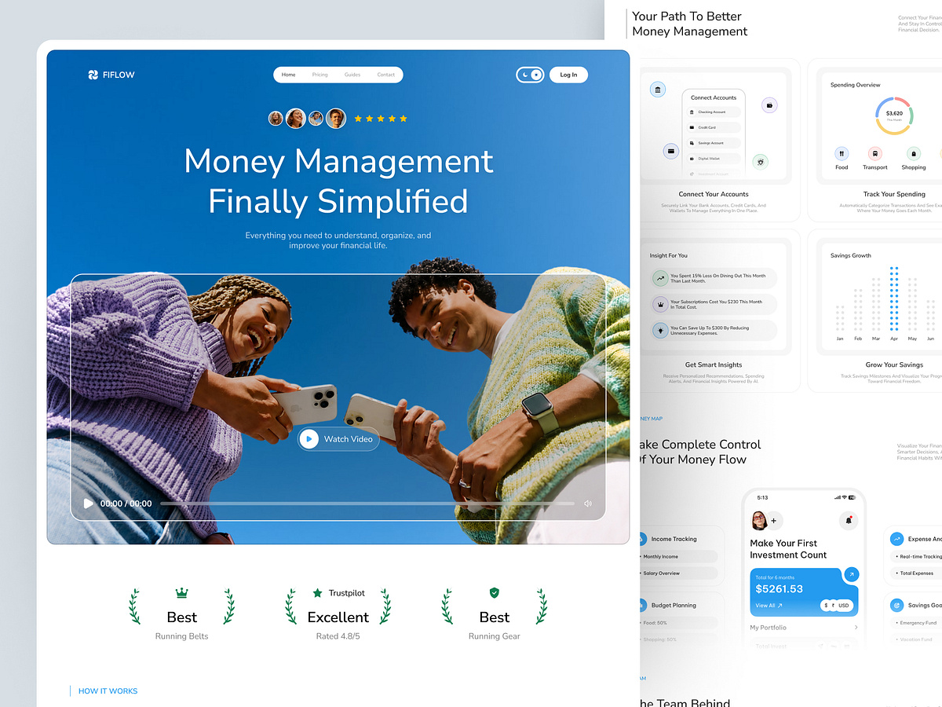This screenshot has height=707, width=942.
Task: Click the lightbulb icon in savings insight
Action: [x=661, y=331]
